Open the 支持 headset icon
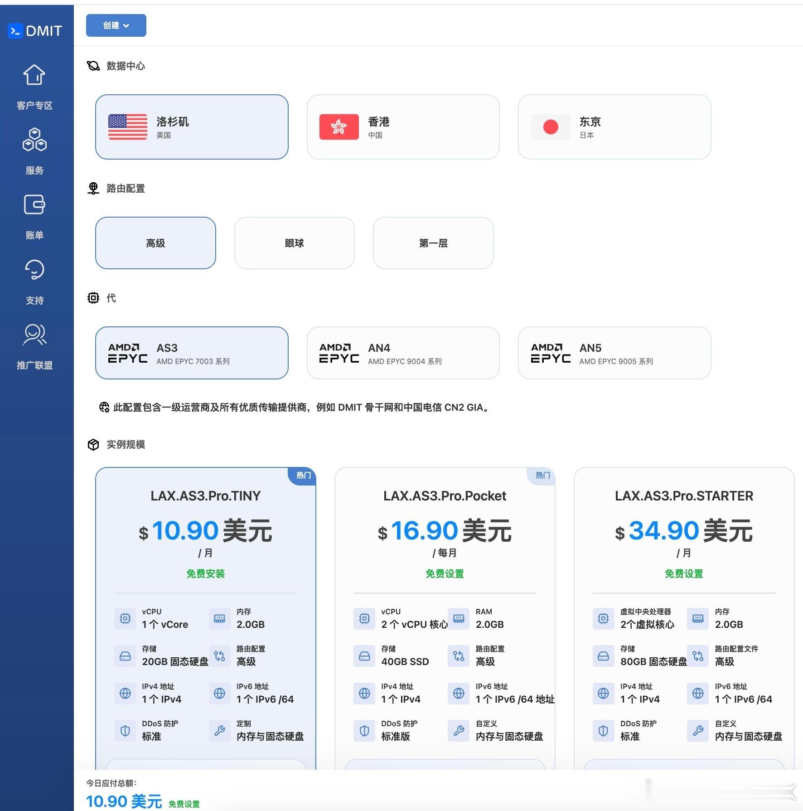The height and width of the screenshot is (811, 803). pyautogui.click(x=34, y=270)
